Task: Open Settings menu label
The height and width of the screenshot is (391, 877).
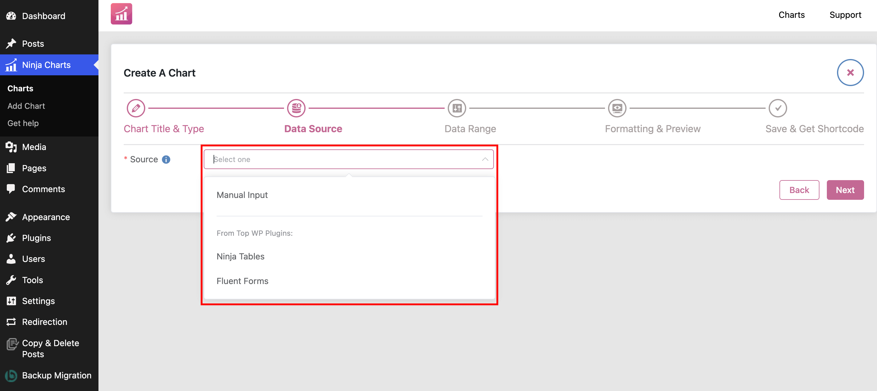Action: pos(38,301)
